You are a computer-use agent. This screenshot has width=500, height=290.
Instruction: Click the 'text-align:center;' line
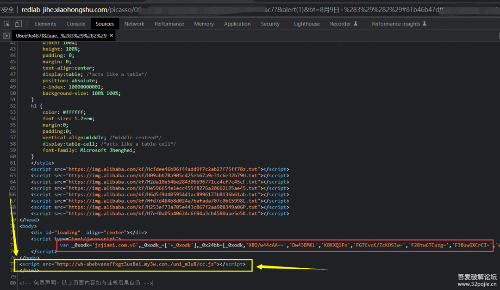[x=68, y=68]
